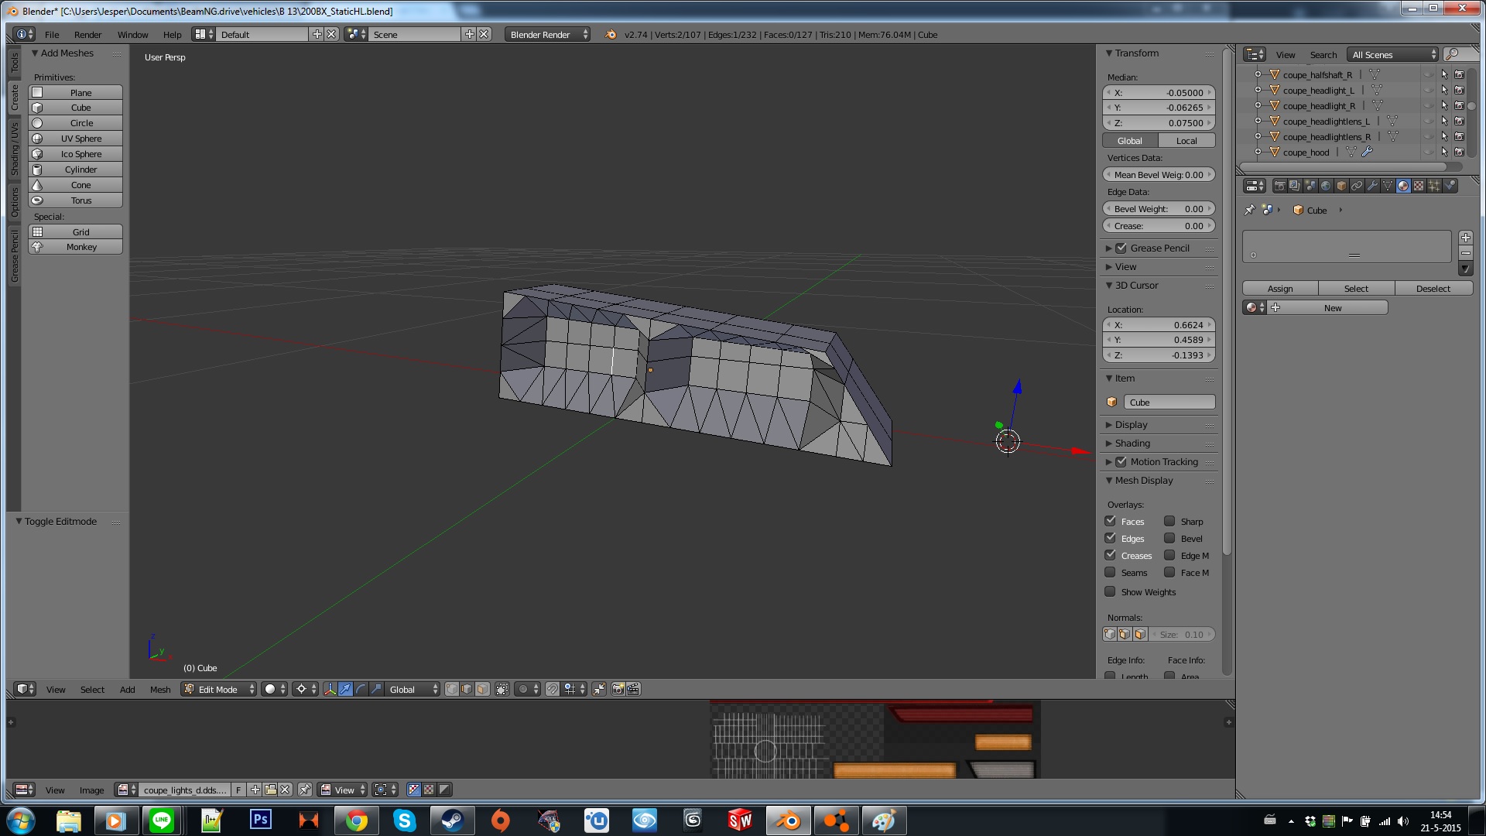Click the Bevel Weight slider field

point(1159,208)
